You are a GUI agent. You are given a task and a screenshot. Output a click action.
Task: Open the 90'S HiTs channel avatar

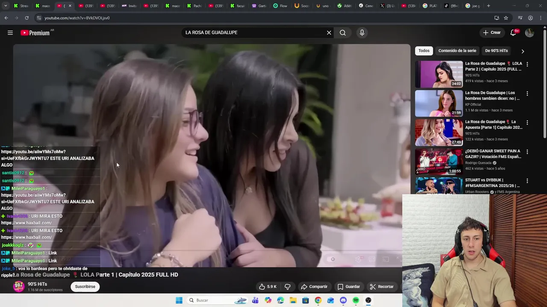[x=18, y=286]
